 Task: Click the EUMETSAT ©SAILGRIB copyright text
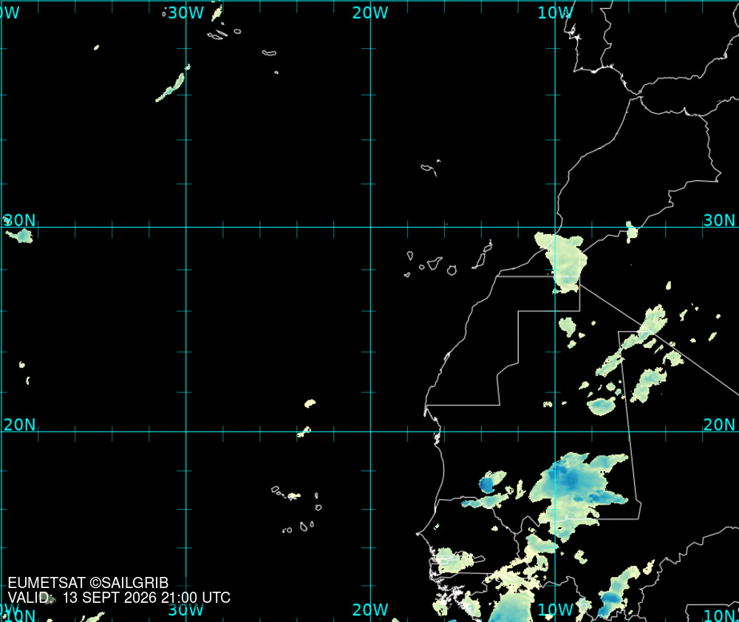tap(88, 583)
